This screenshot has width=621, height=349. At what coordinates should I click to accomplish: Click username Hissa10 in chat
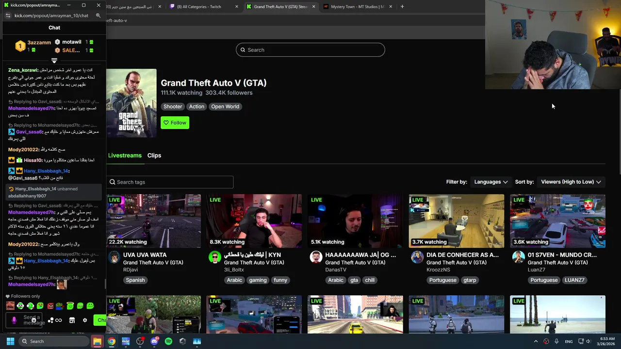point(33,160)
